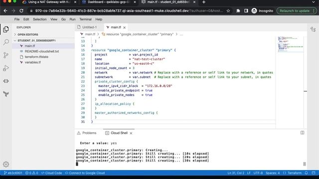This screenshot has width=319, height=179.
Task: Click the icon at the editor's top right
Action: (313, 29)
